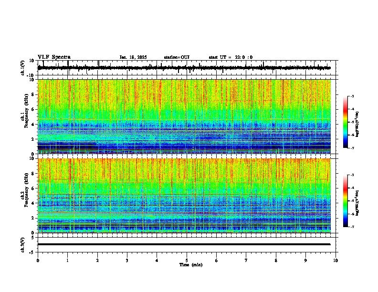Click the "start UT = 22:0 :0" text

[231, 57]
